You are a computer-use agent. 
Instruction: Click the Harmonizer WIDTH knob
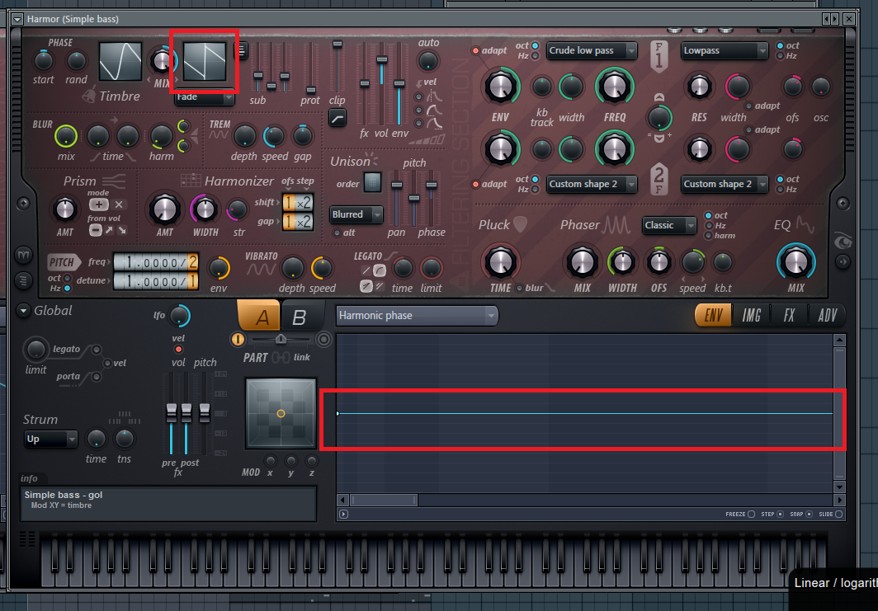point(205,209)
